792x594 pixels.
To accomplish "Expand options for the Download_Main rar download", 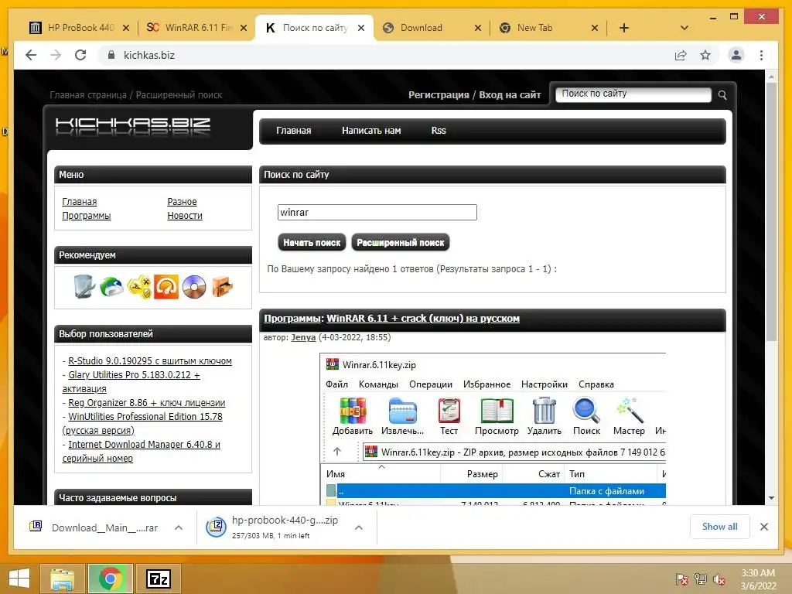I will (179, 527).
